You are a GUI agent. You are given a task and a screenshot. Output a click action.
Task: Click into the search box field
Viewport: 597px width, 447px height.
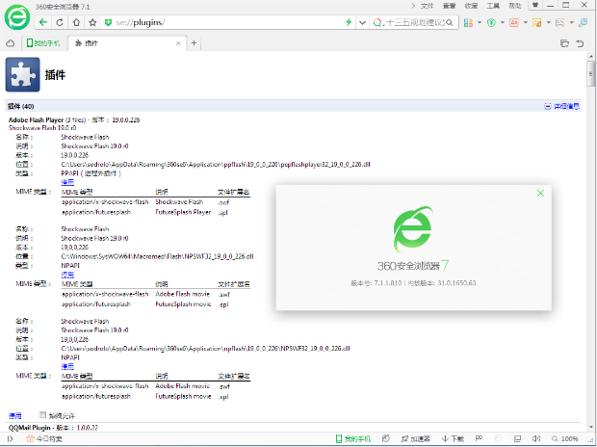[415, 23]
